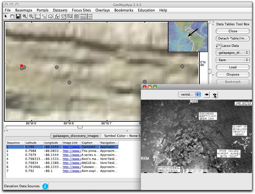Open the Save format dropdown
The width and height of the screenshot is (255, 194).
(x=233, y=60)
